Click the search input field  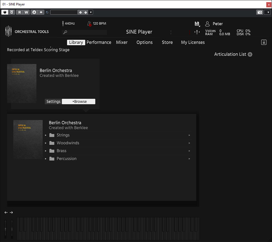coord(87,32)
